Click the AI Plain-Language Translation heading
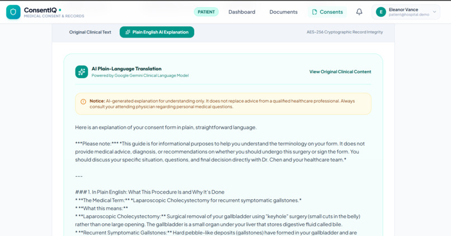This screenshot has height=236, width=451. click(x=126, y=69)
